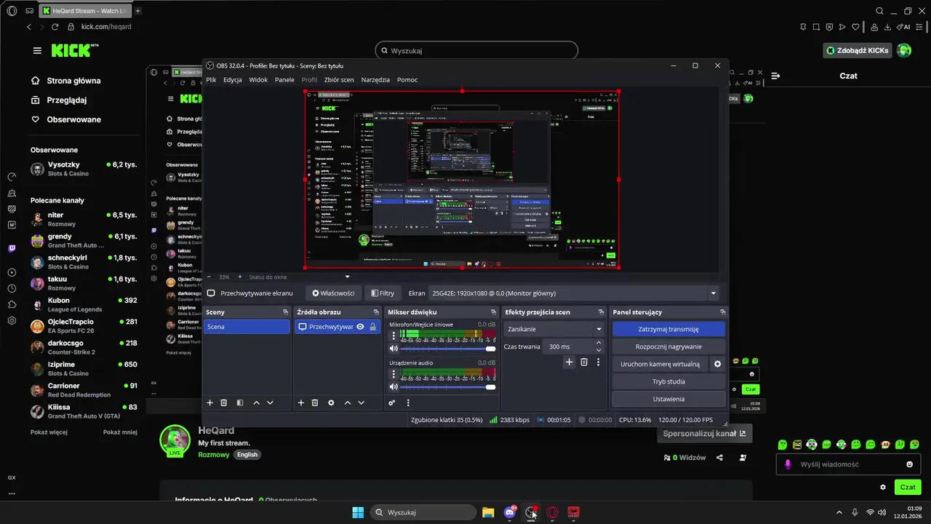
Task: Click Kick Wyszukaj search field
Action: 476,50
